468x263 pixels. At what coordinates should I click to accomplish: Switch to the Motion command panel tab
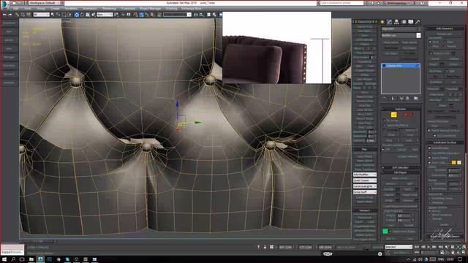[x=404, y=22]
